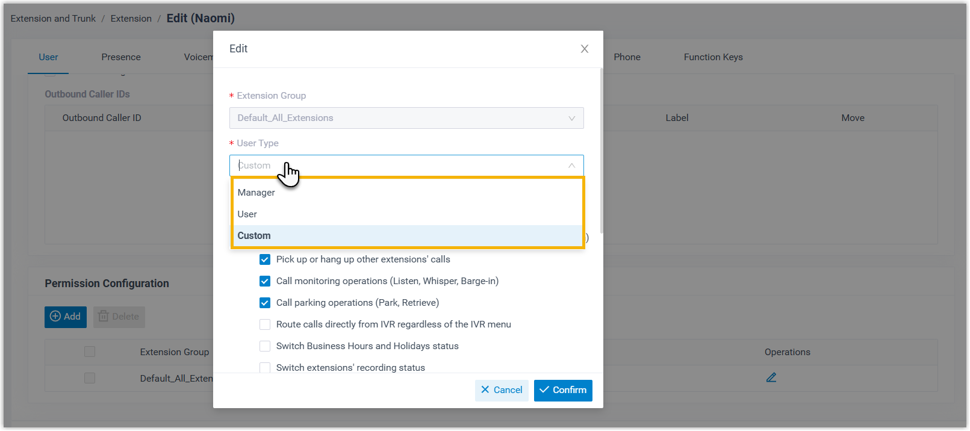Switch to the Phone tab
Screen dimensions: 970x431
(x=627, y=57)
